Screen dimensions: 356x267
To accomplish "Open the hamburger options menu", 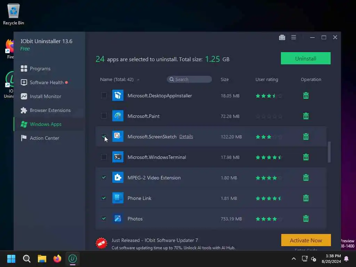I will point(293,37).
